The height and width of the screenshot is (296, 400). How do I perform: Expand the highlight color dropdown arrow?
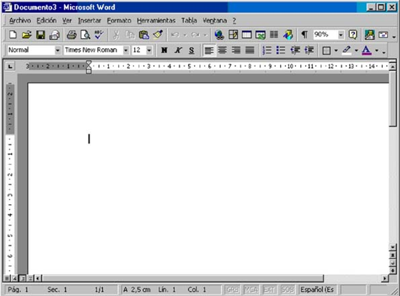tap(357, 51)
